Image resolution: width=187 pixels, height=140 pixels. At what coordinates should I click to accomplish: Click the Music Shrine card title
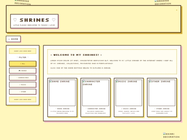pos(129,109)
